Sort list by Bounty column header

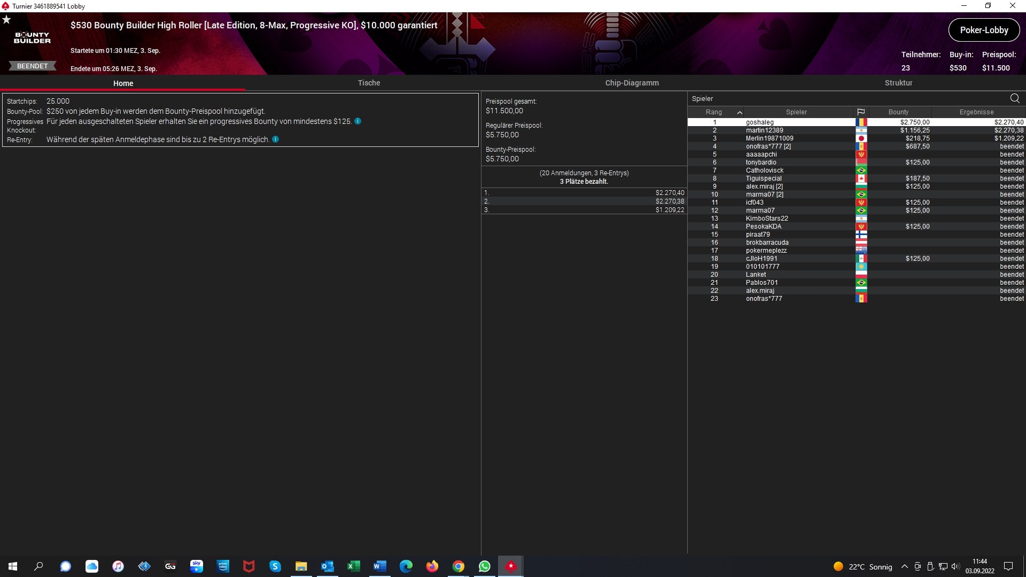tap(898, 112)
